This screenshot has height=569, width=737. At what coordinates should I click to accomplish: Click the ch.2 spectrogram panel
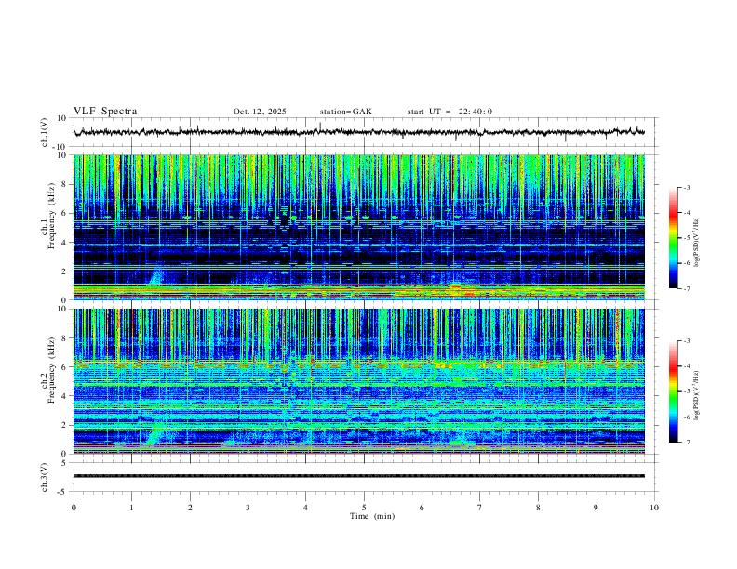pyautogui.click(x=359, y=381)
